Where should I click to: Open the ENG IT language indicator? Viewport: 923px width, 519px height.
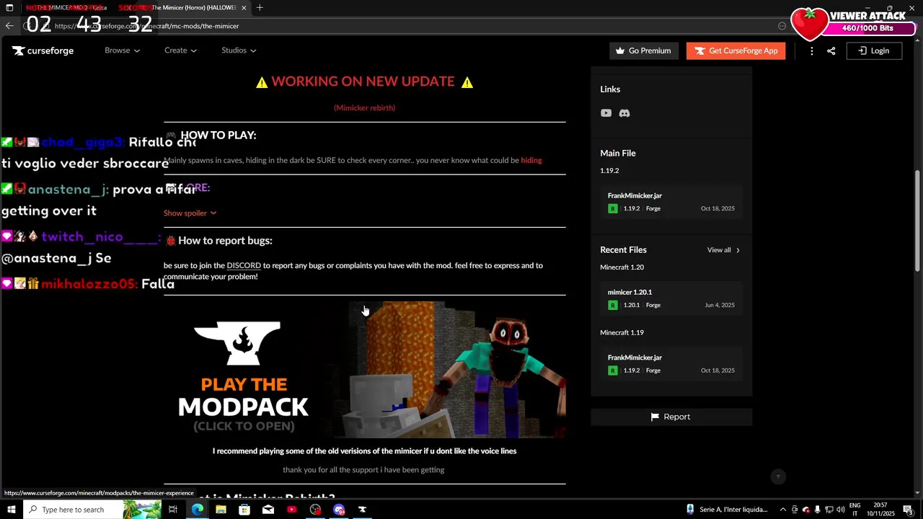854,510
